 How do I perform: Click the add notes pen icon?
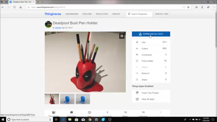(x=202, y=7)
